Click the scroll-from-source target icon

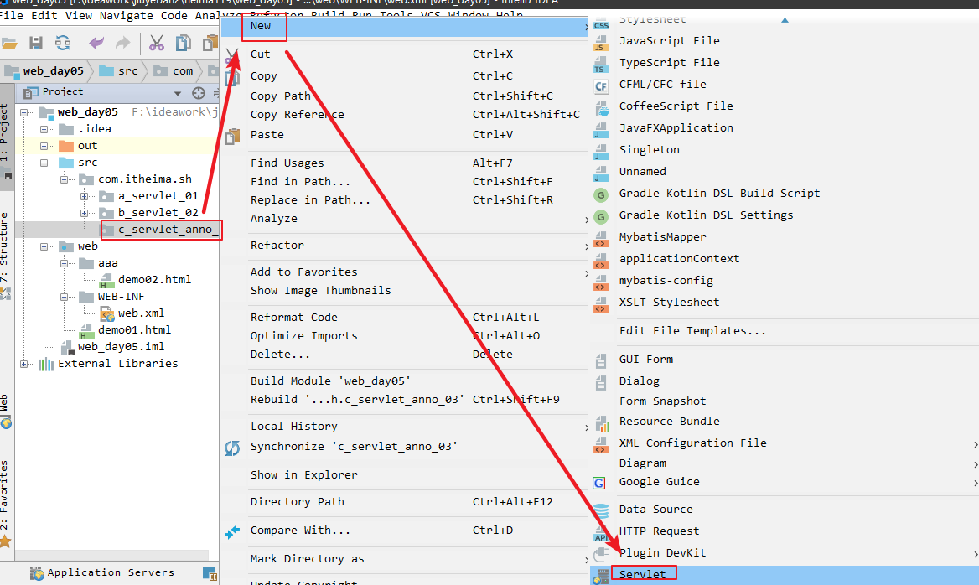coord(199,93)
